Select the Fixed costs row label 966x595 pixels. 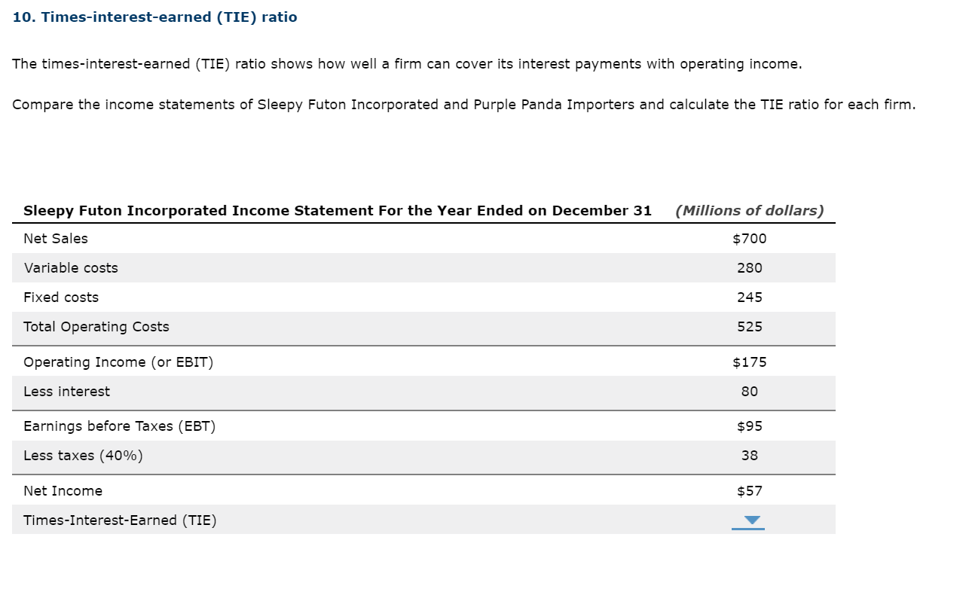[61, 297]
